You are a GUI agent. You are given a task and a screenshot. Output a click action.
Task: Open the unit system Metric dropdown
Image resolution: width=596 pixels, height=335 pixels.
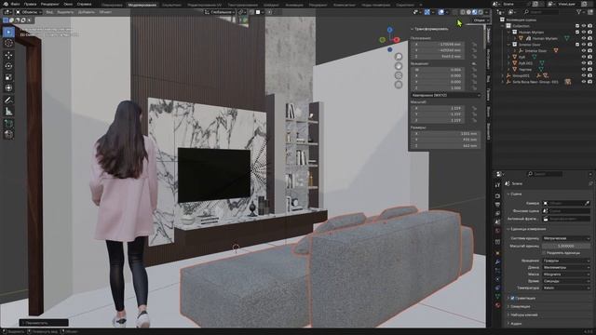pyautogui.click(x=566, y=238)
